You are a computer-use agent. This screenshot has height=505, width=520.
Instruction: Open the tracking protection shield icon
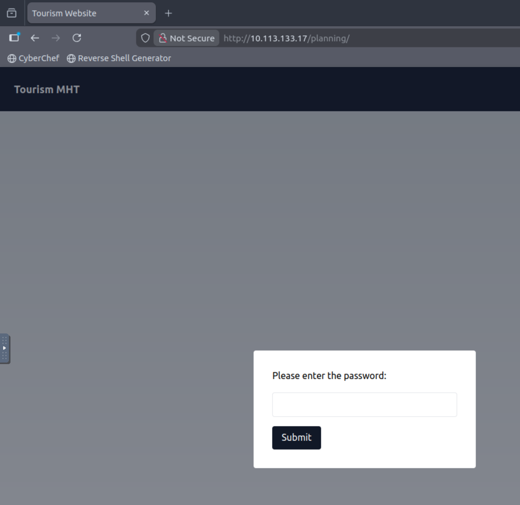pos(145,38)
